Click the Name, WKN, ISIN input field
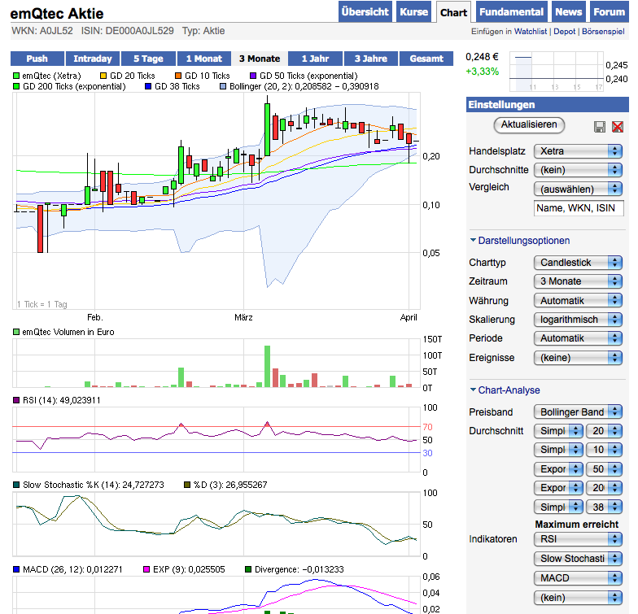The width and height of the screenshot is (638, 614). (578, 208)
